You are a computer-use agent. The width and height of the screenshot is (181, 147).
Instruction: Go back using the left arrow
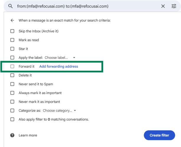click(12, 21)
